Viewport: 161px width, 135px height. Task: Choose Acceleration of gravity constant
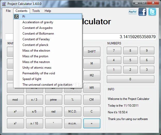(x=48, y=22)
